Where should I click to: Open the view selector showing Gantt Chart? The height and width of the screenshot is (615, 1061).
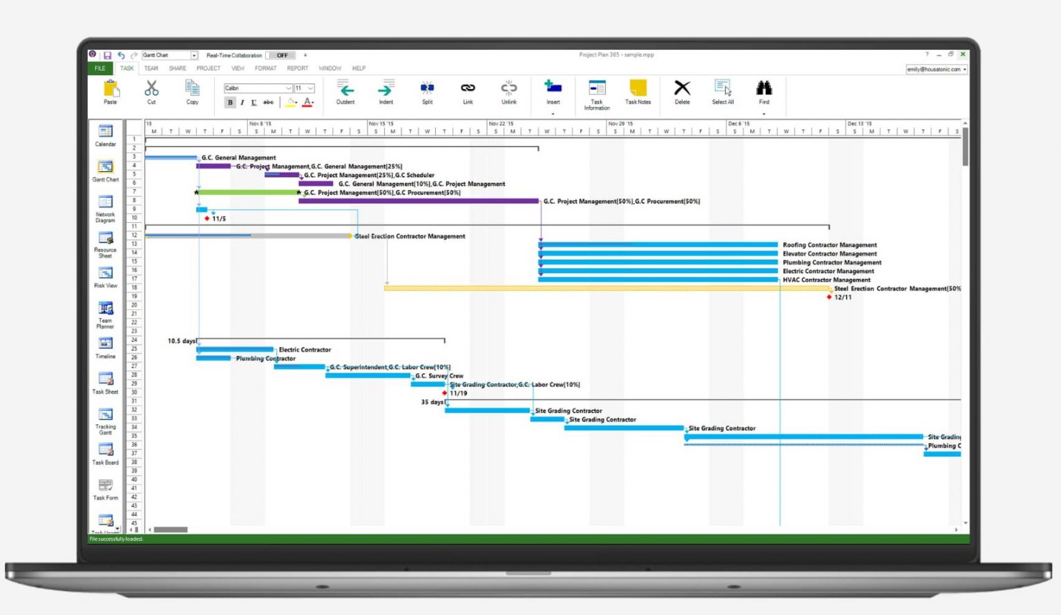coord(194,55)
